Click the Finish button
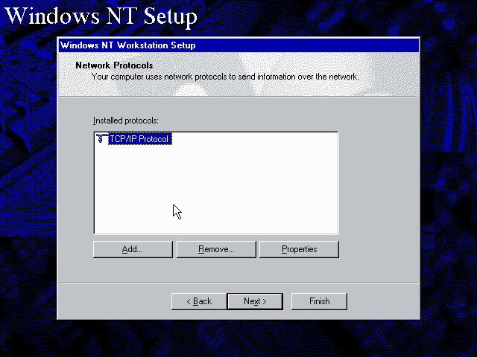 click(319, 301)
